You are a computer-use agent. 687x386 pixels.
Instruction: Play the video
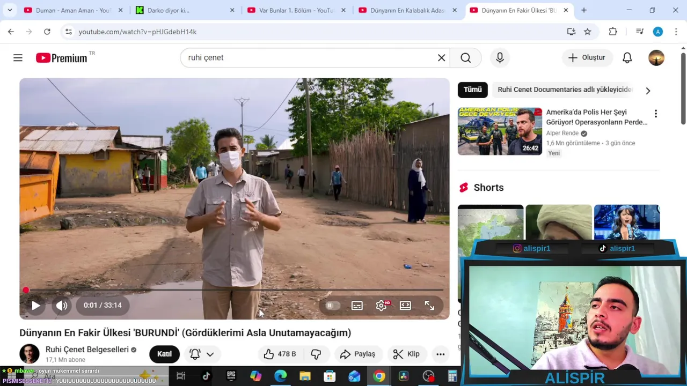tap(35, 305)
